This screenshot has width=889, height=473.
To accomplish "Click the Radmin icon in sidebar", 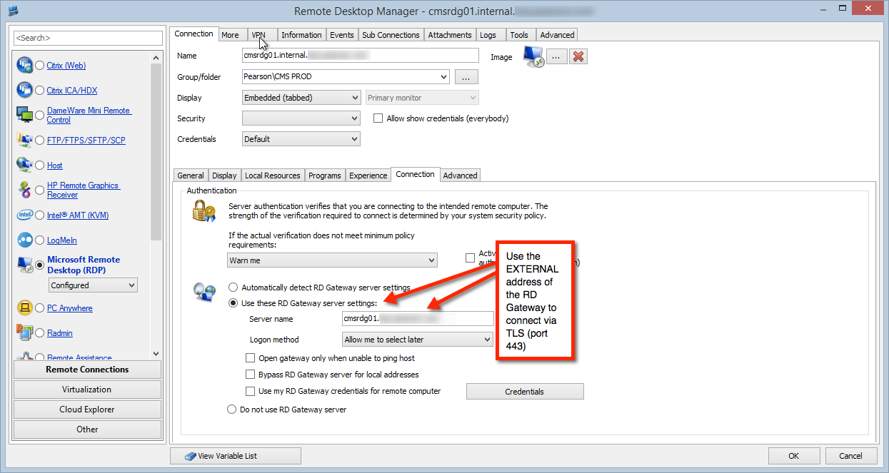I will tap(24, 333).
